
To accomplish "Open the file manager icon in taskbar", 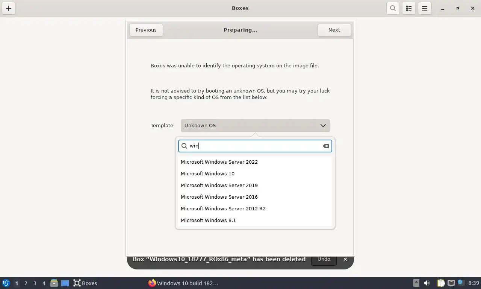I will [54, 283].
